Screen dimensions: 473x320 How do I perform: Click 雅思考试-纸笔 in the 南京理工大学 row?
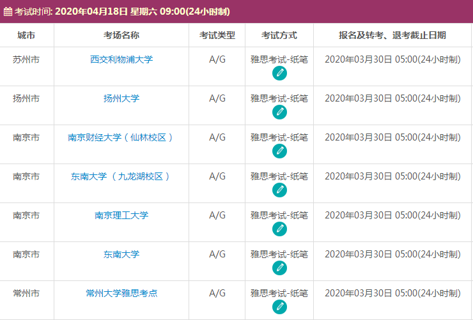[x=279, y=215]
